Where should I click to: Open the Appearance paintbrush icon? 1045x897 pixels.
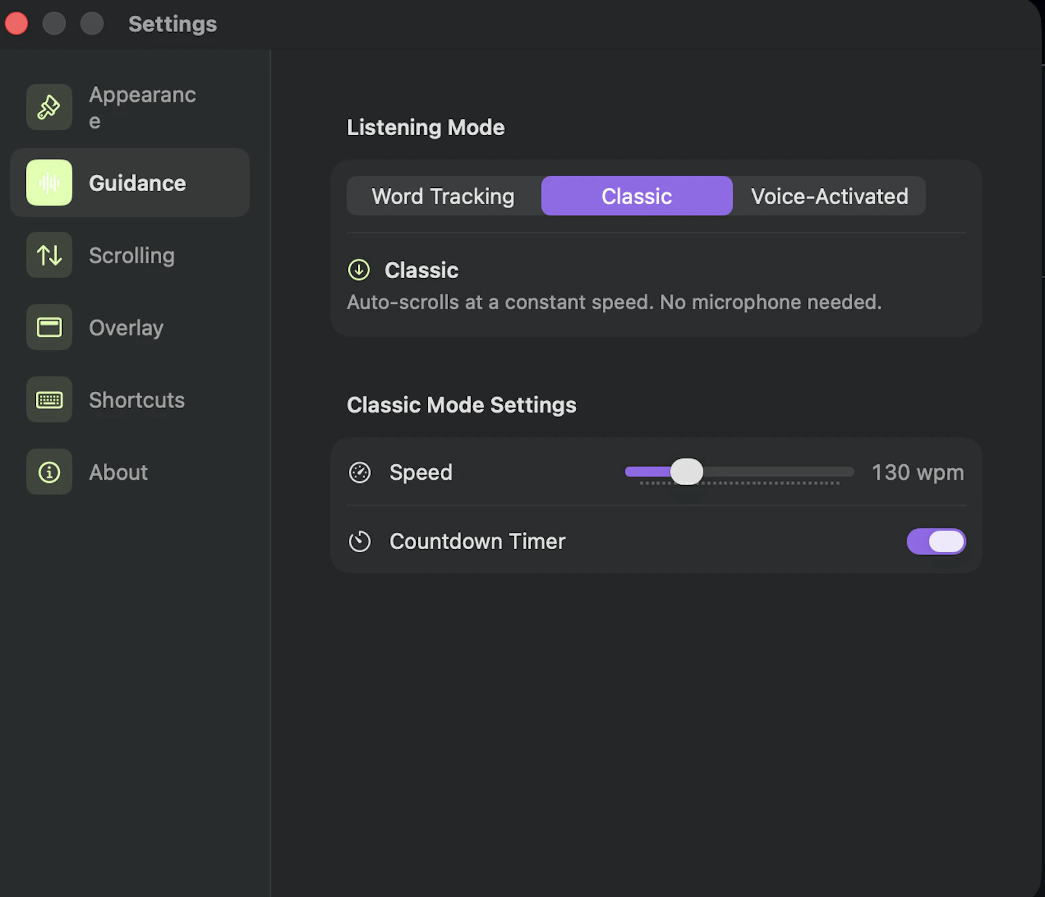pos(49,107)
